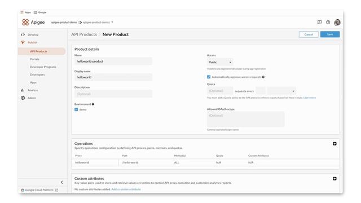Collapse the sidebar with chevron
The image size is (361, 203).
coord(61,182)
